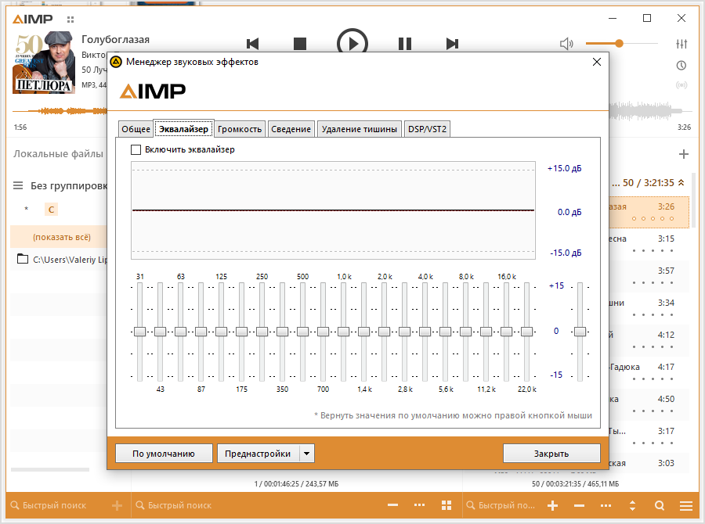The image size is (705, 524).
Task: Adjust the main volume slider
Action: pos(622,44)
